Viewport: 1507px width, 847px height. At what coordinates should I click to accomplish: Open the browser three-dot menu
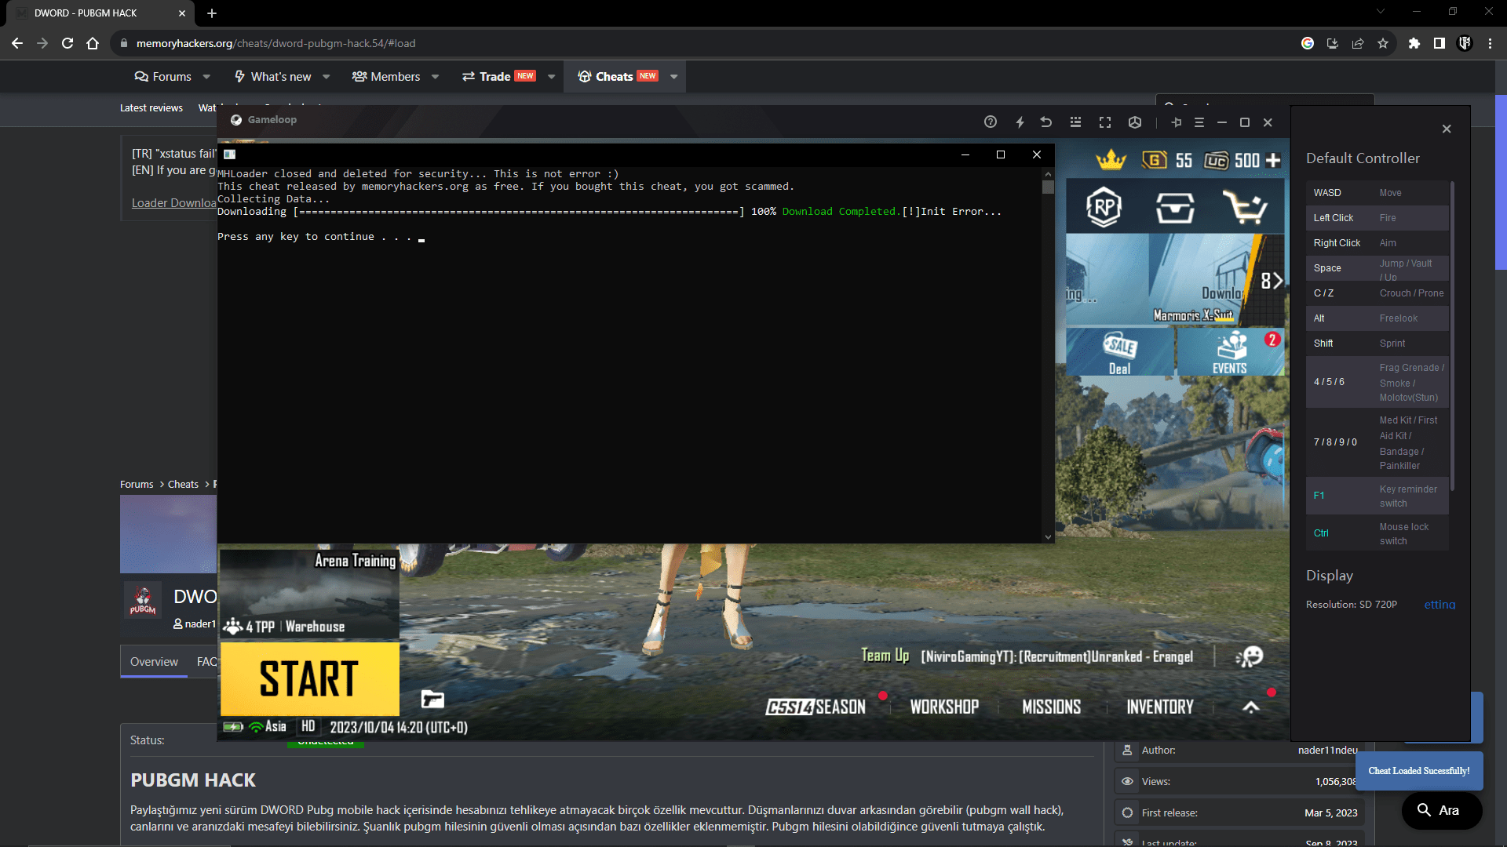click(x=1490, y=43)
